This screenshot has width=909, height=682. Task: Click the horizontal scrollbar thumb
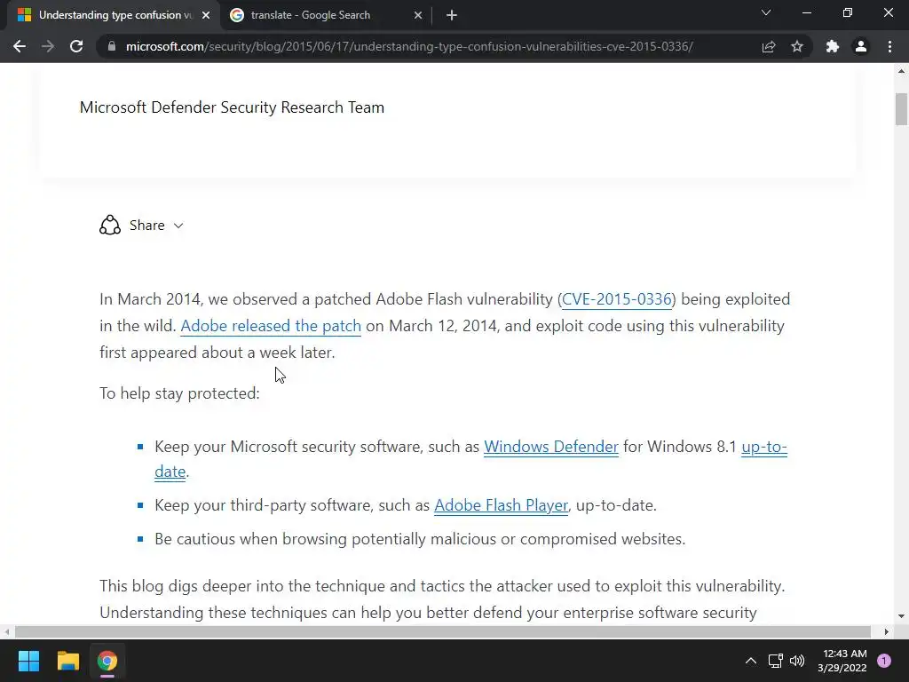tap(442, 631)
